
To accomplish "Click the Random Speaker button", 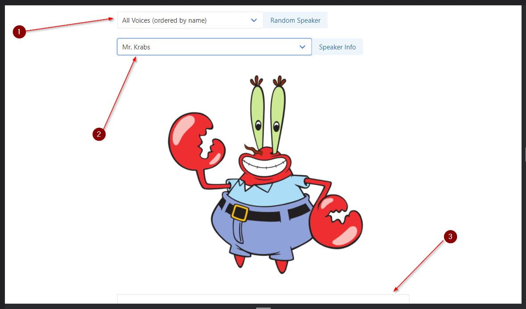I will (x=295, y=20).
